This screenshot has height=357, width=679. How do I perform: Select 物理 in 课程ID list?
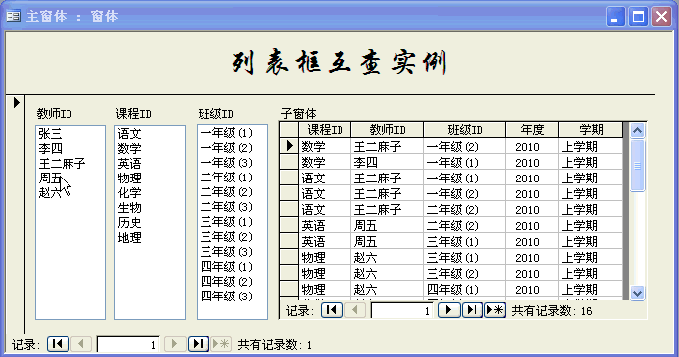tap(129, 178)
